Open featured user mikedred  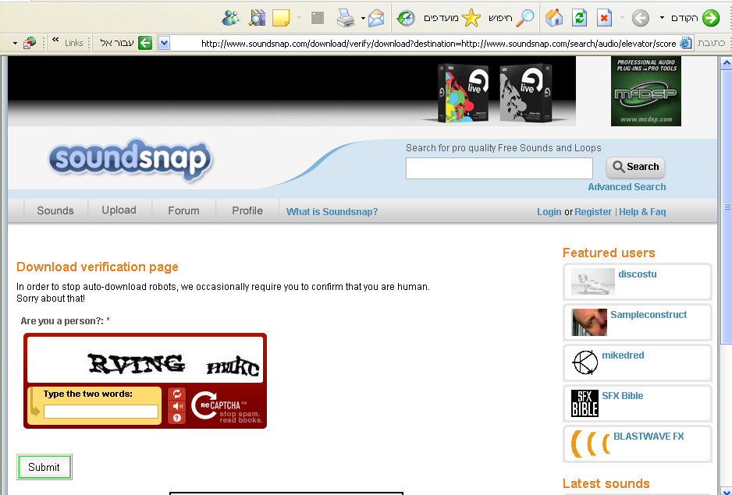click(623, 355)
